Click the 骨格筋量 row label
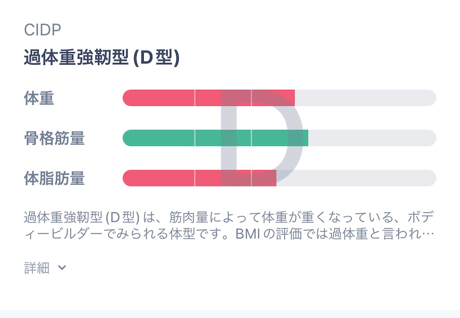Screen dimensions: 460x318 [54, 138]
